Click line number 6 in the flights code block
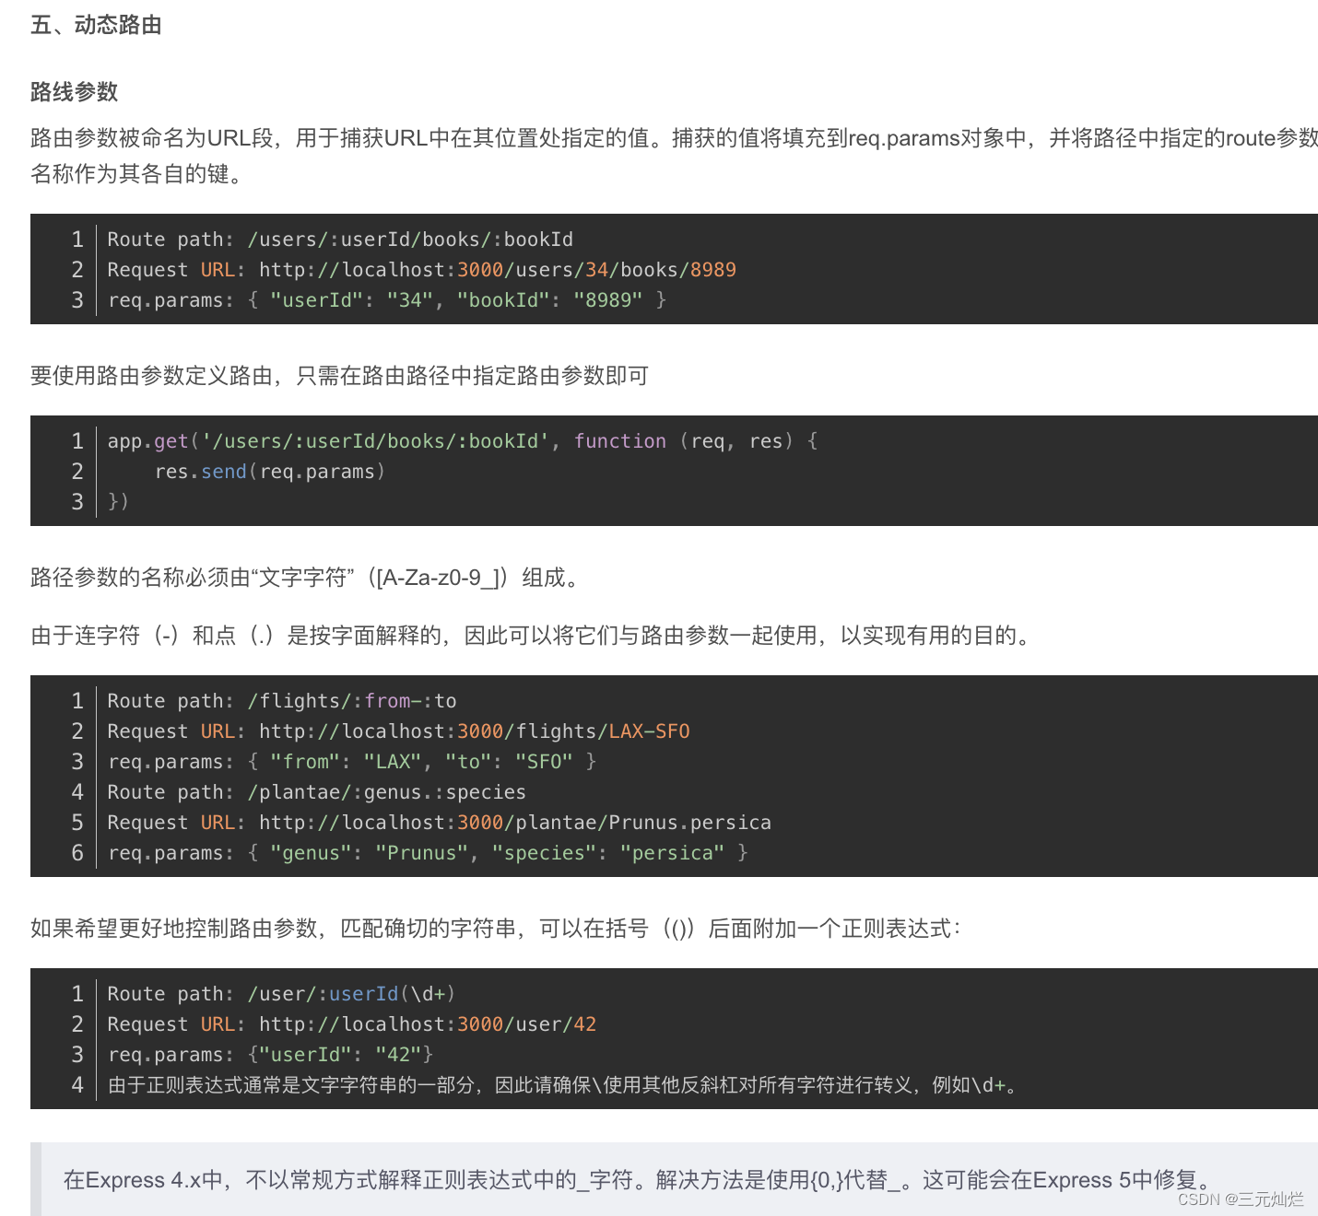The image size is (1318, 1216). pos(77,852)
